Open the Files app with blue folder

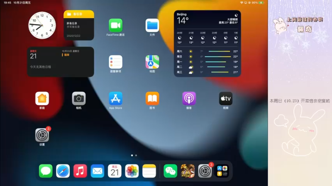[152, 25]
